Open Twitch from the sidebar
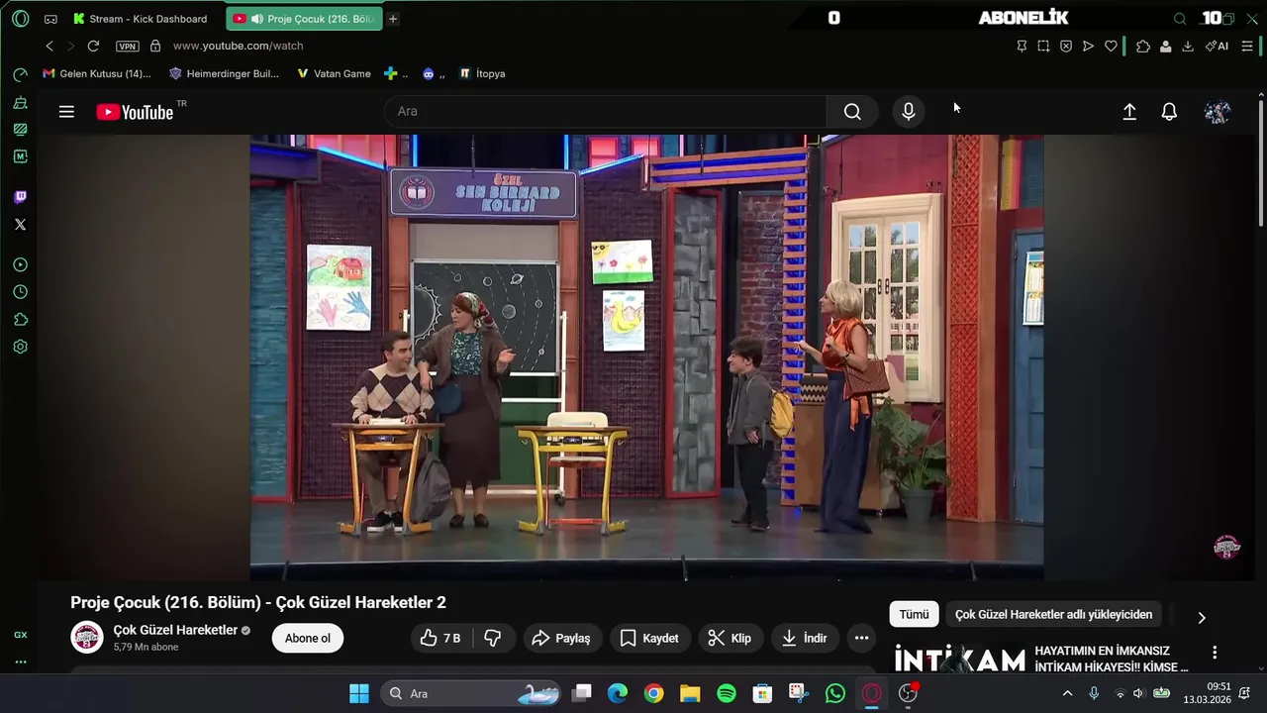1267x713 pixels. pyautogui.click(x=20, y=197)
